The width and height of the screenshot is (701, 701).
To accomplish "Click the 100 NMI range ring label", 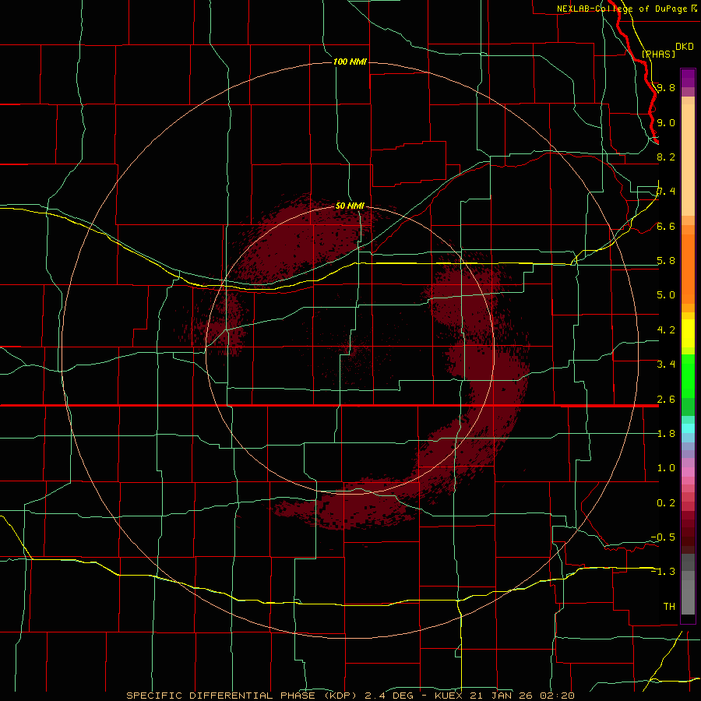I will [x=350, y=62].
